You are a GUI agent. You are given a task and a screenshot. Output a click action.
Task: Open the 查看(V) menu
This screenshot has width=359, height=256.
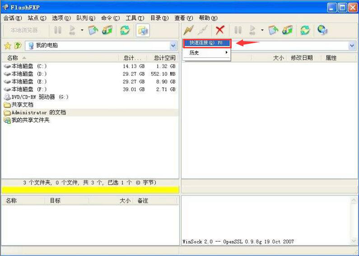click(184, 18)
